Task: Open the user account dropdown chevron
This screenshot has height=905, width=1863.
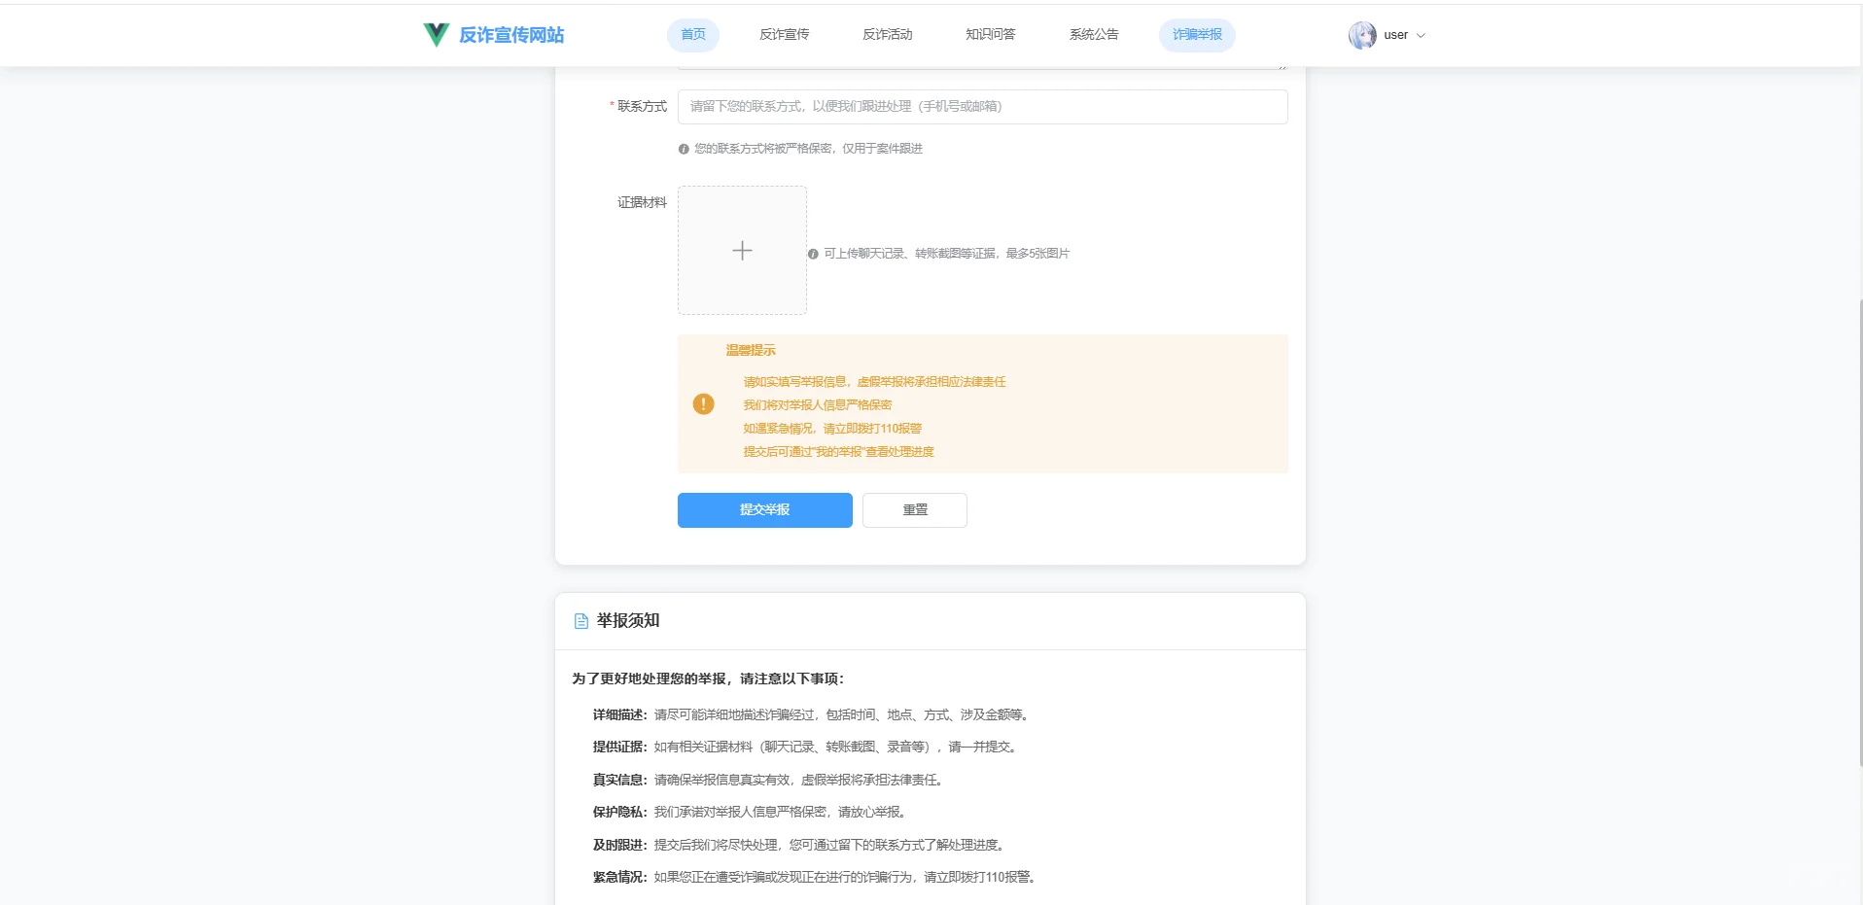Action: (1422, 35)
